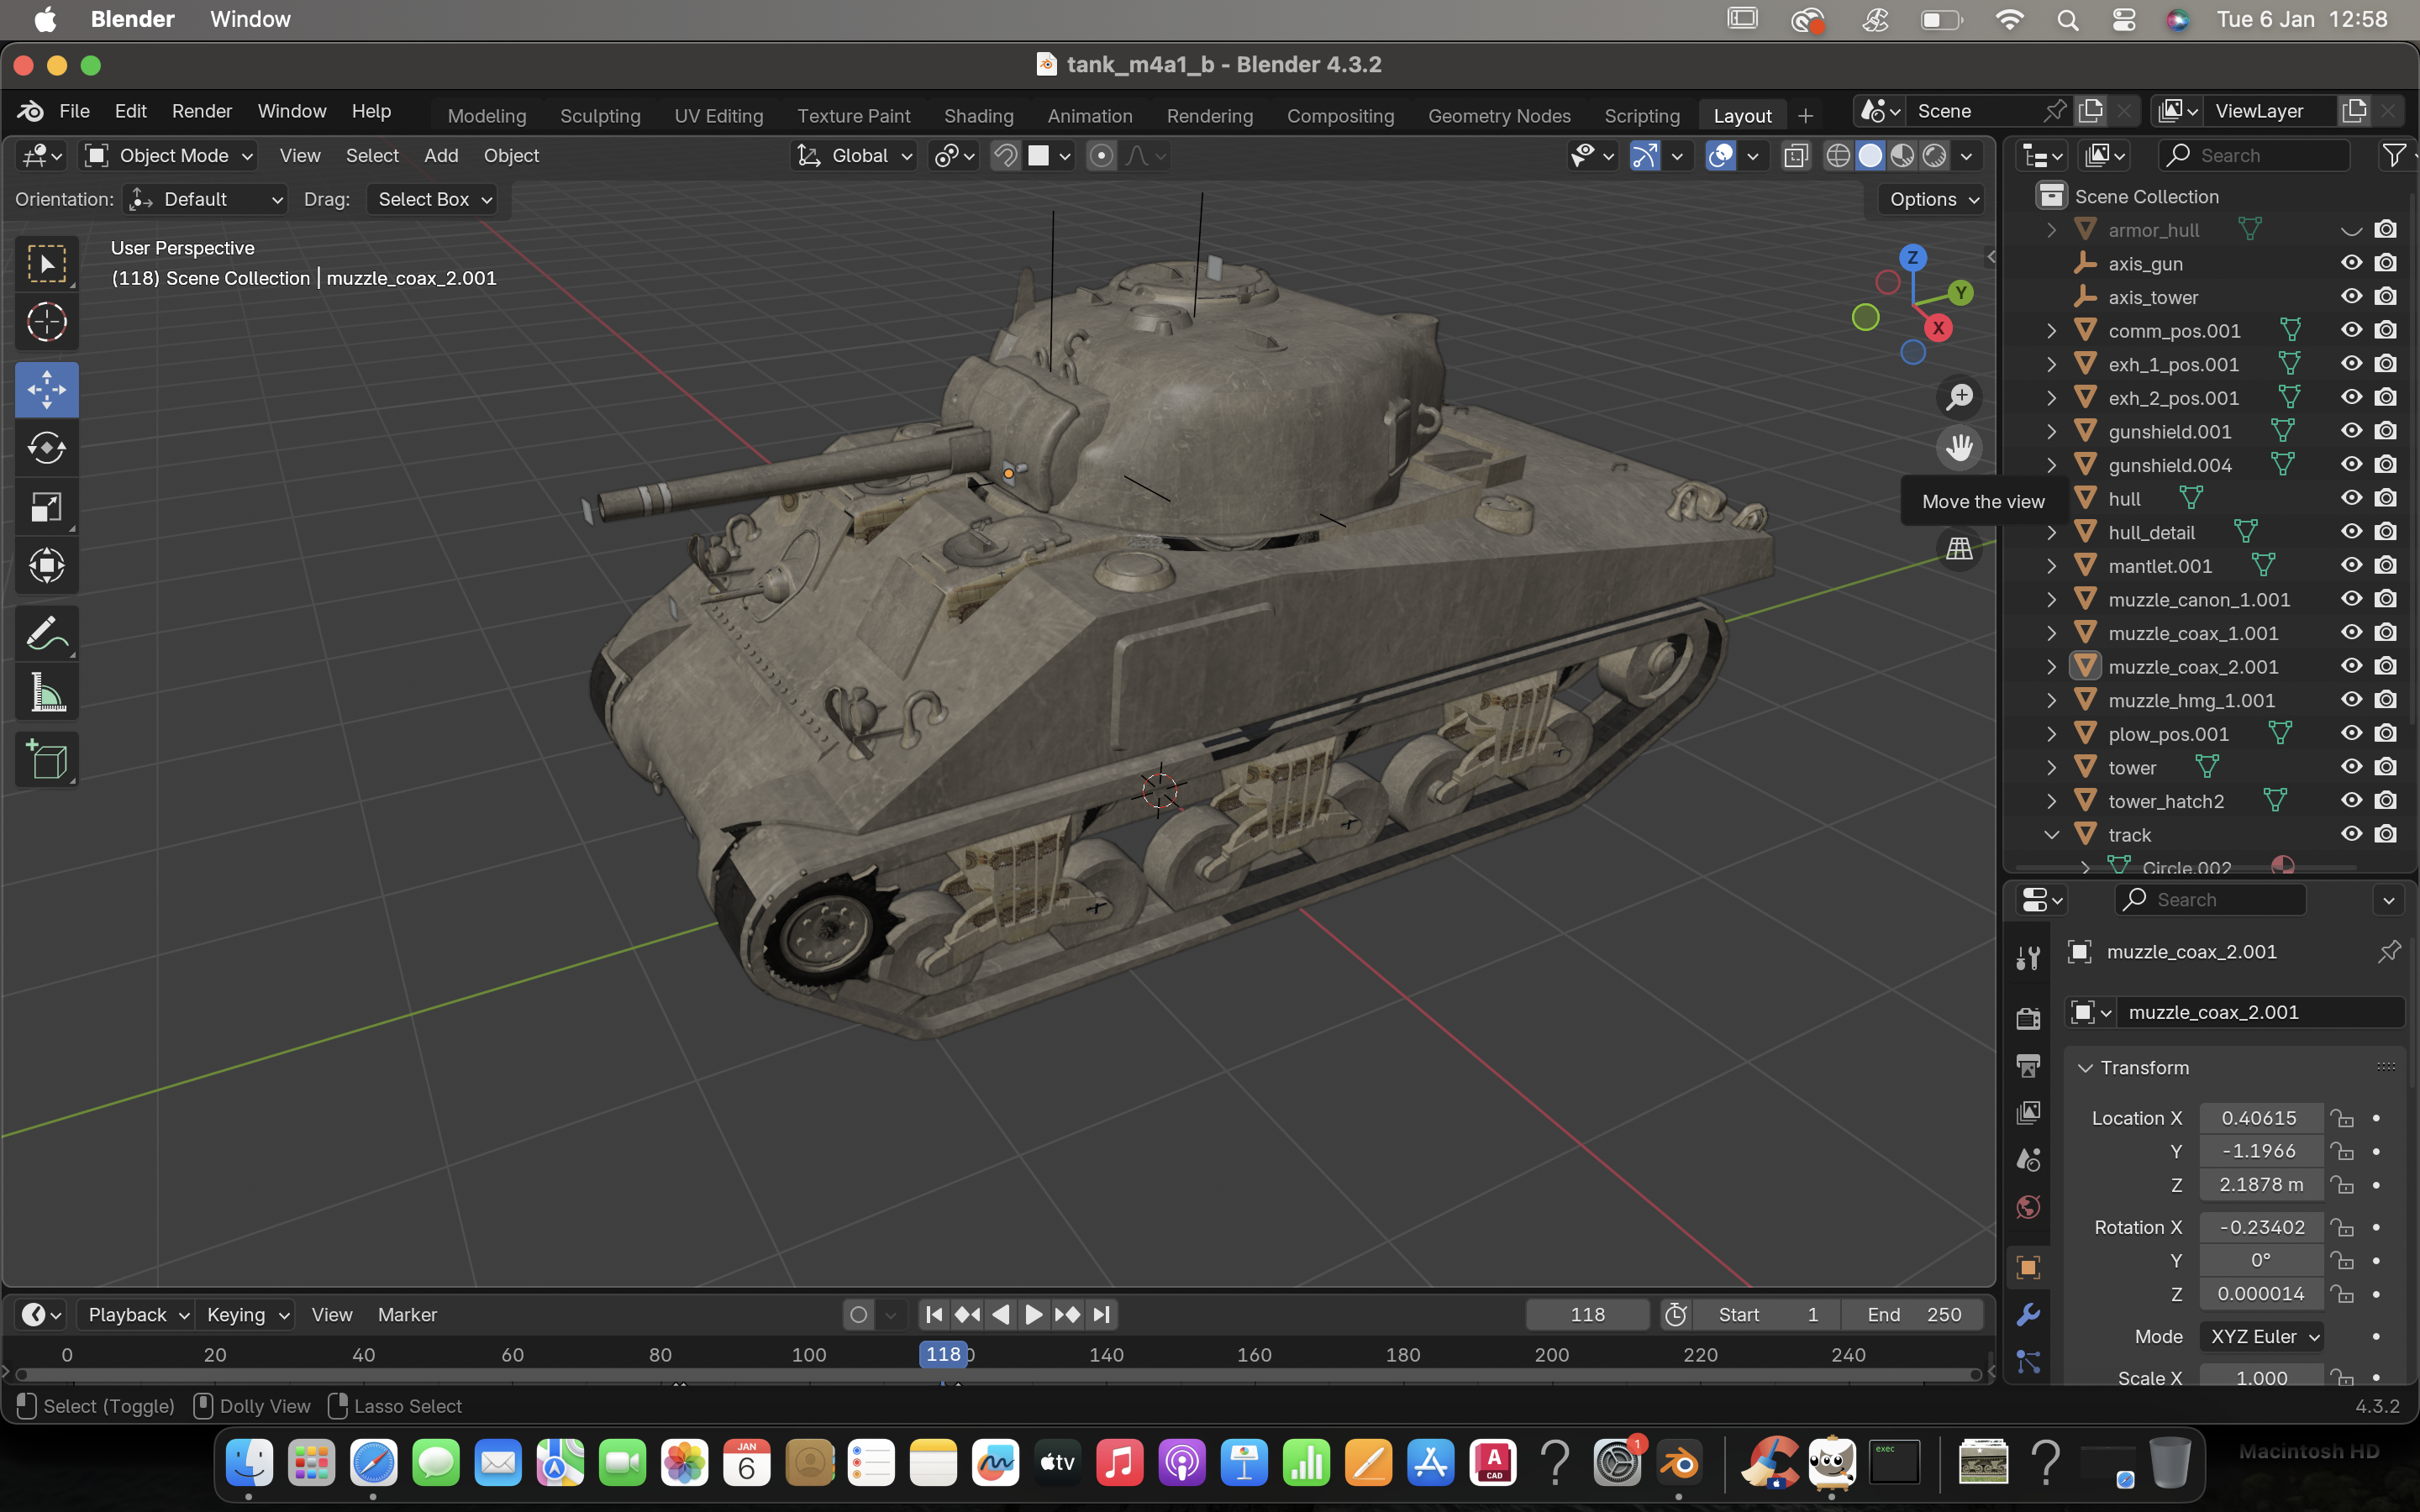Collapse the Transform panel
This screenshot has height=1512, width=2420.
2085,1068
